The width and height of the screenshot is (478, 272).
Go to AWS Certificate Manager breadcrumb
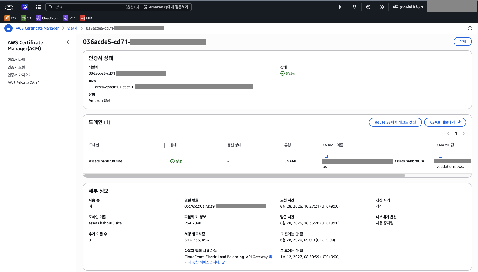click(37, 28)
